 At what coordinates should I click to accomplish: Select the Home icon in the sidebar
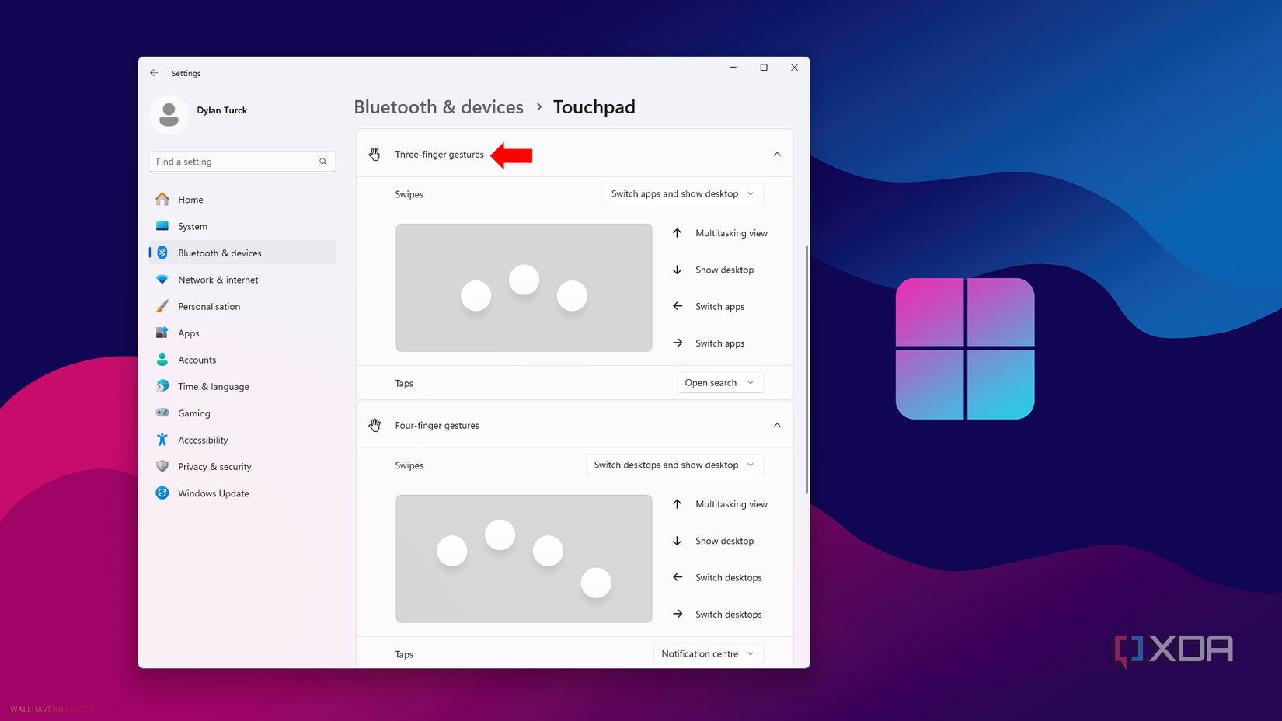(x=162, y=199)
